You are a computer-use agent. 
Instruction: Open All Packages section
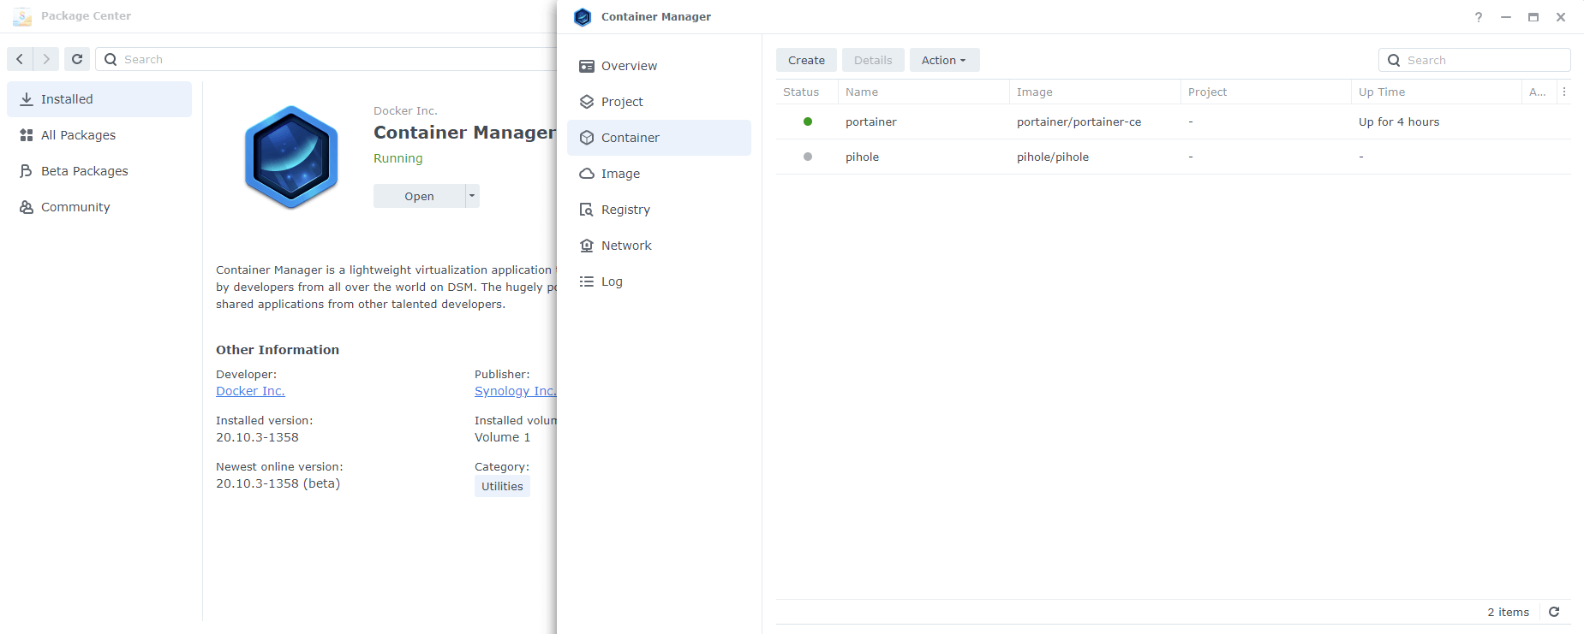pos(99,135)
